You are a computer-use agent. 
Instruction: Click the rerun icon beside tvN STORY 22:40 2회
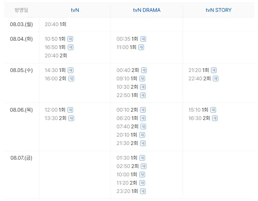click(x=216, y=79)
